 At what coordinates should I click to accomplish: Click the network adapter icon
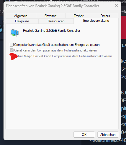click(x=14, y=33)
